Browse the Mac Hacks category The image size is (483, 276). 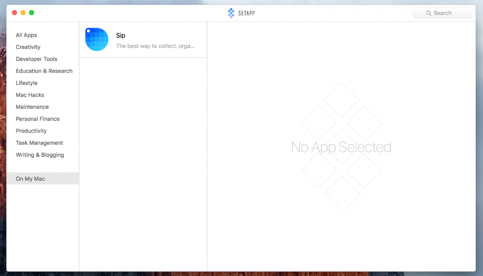point(30,95)
